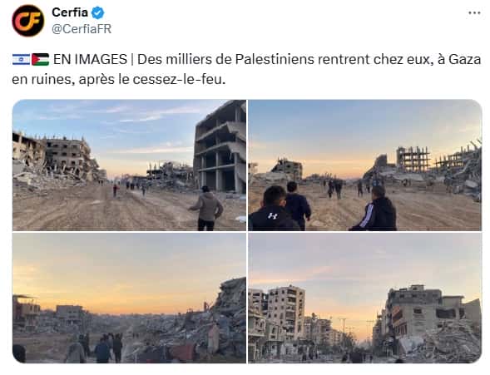Viewport: 490px width, 375px height.
Task: Select the "EN IMAGES" text in the tweet
Action: [x=90, y=59]
